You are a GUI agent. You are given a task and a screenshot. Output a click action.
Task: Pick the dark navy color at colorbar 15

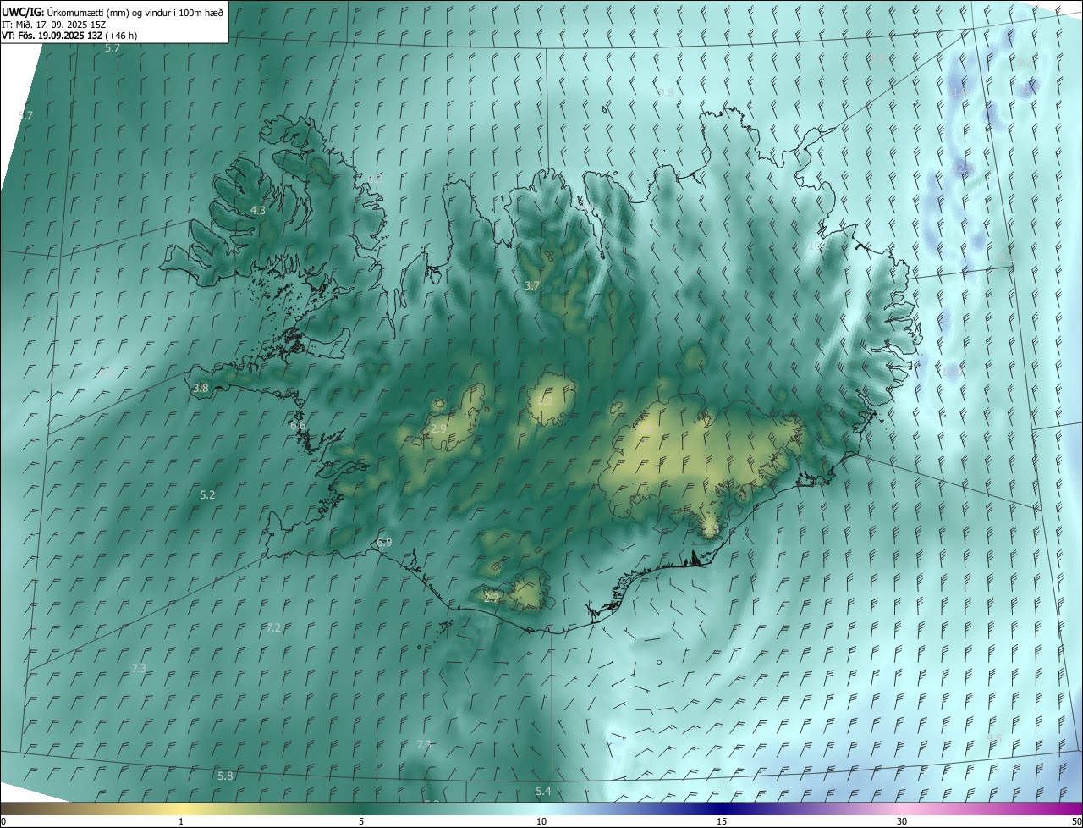[x=722, y=809]
